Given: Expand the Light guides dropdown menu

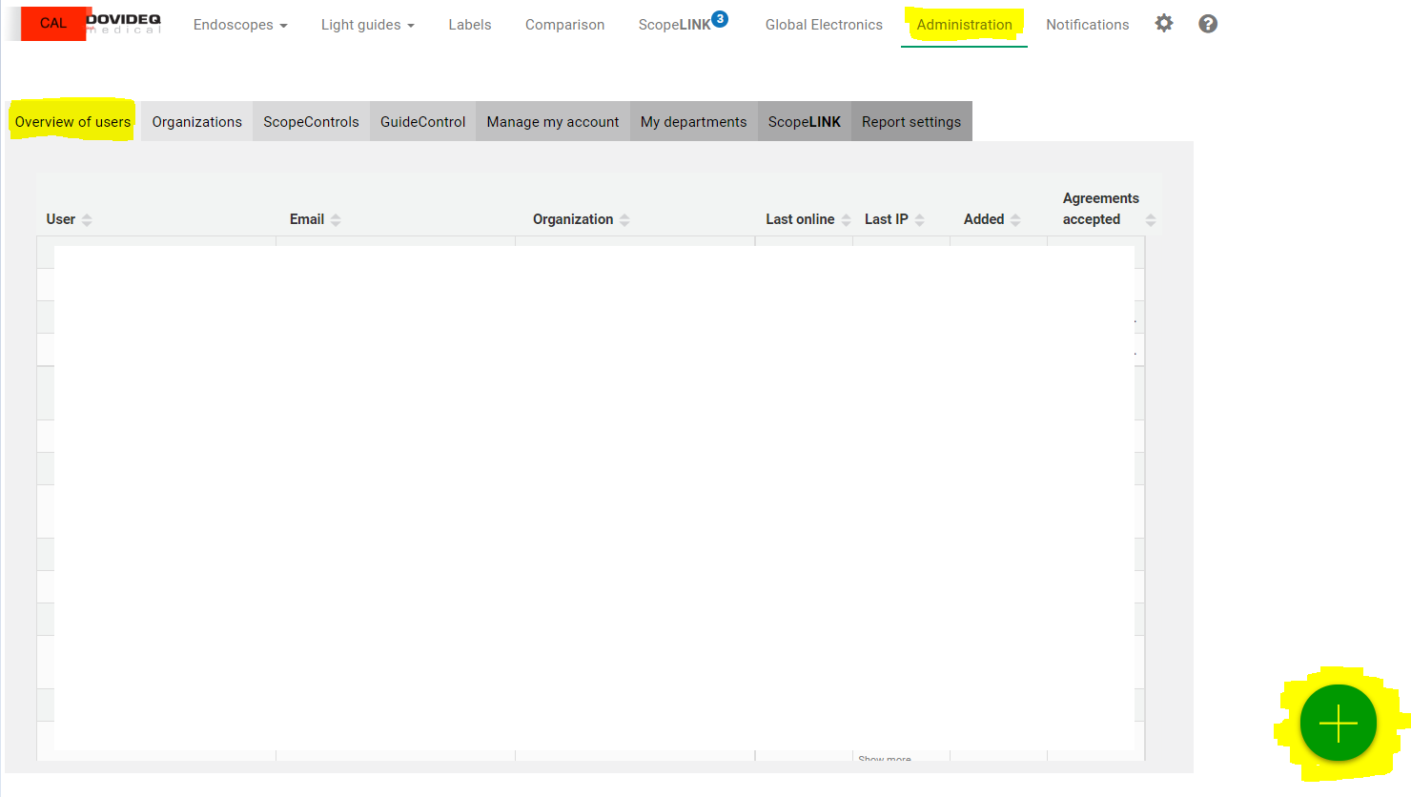Looking at the screenshot, I should 367,25.
